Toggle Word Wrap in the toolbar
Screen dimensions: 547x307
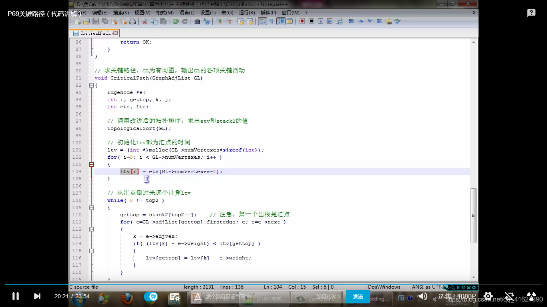pyautogui.click(x=262, y=21)
